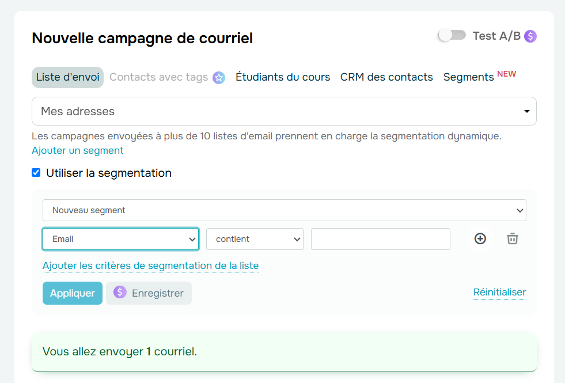This screenshot has width=565, height=383.
Task: Open the contient condition dropdown
Action: (x=255, y=238)
